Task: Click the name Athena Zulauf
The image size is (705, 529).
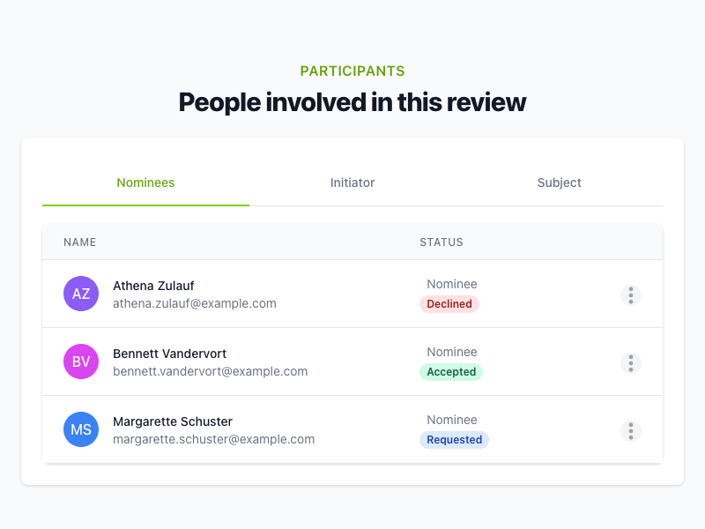Action: click(153, 286)
